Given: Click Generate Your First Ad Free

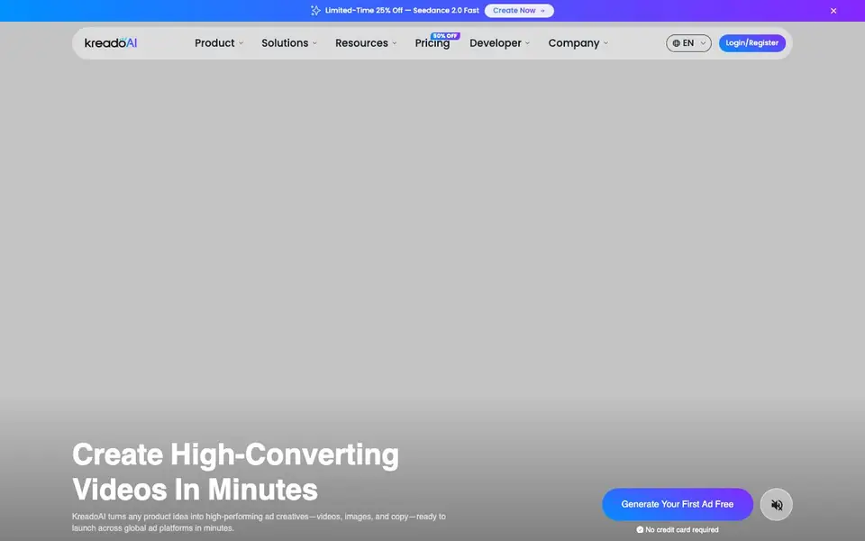Looking at the screenshot, I should (x=678, y=504).
